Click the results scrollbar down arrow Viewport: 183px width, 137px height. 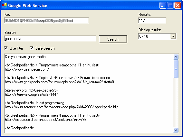pyautogui.click(x=176, y=130)
